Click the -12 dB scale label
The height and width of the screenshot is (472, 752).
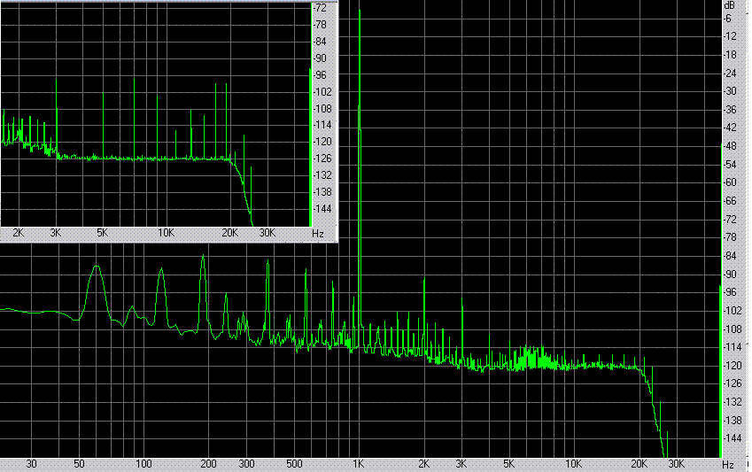pyautogui.click(x=730, y=36)
